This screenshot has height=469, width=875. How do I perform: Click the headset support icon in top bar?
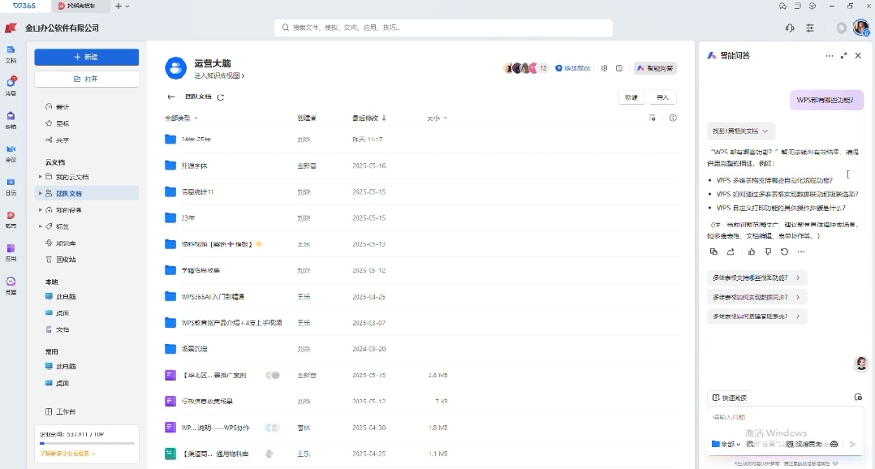pos(790,28)
